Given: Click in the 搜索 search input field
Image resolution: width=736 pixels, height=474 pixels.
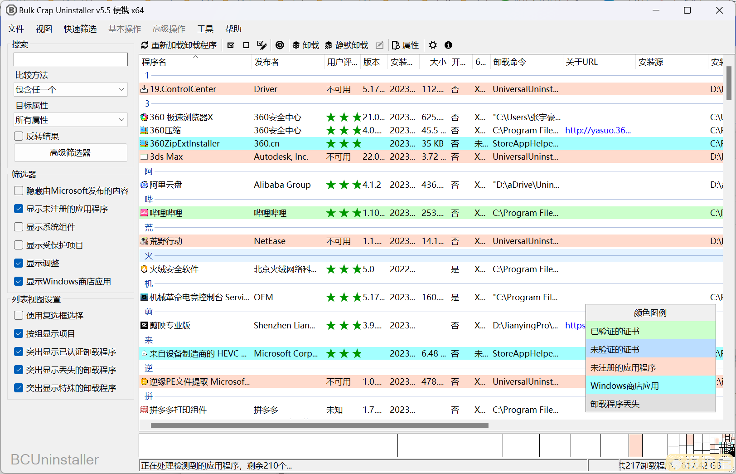Looking at the screenshot, I should click(x=71, y=59).
